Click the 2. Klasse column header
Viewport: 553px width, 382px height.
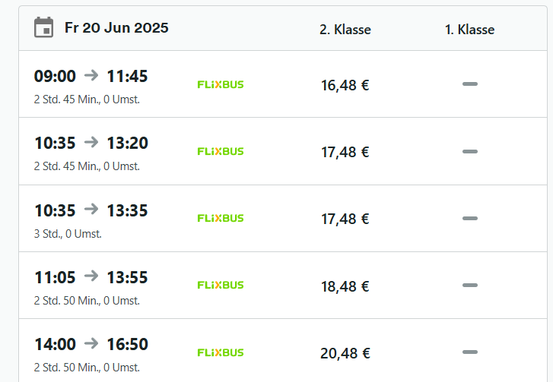[345, 30]
